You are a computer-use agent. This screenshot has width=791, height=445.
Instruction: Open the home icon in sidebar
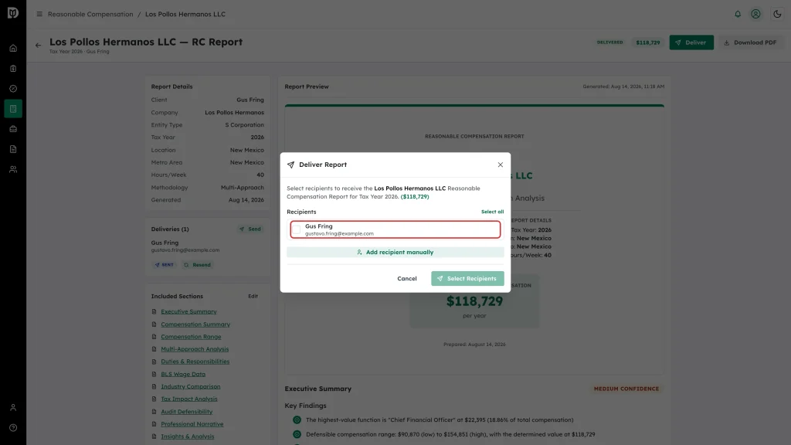(13, 49)
